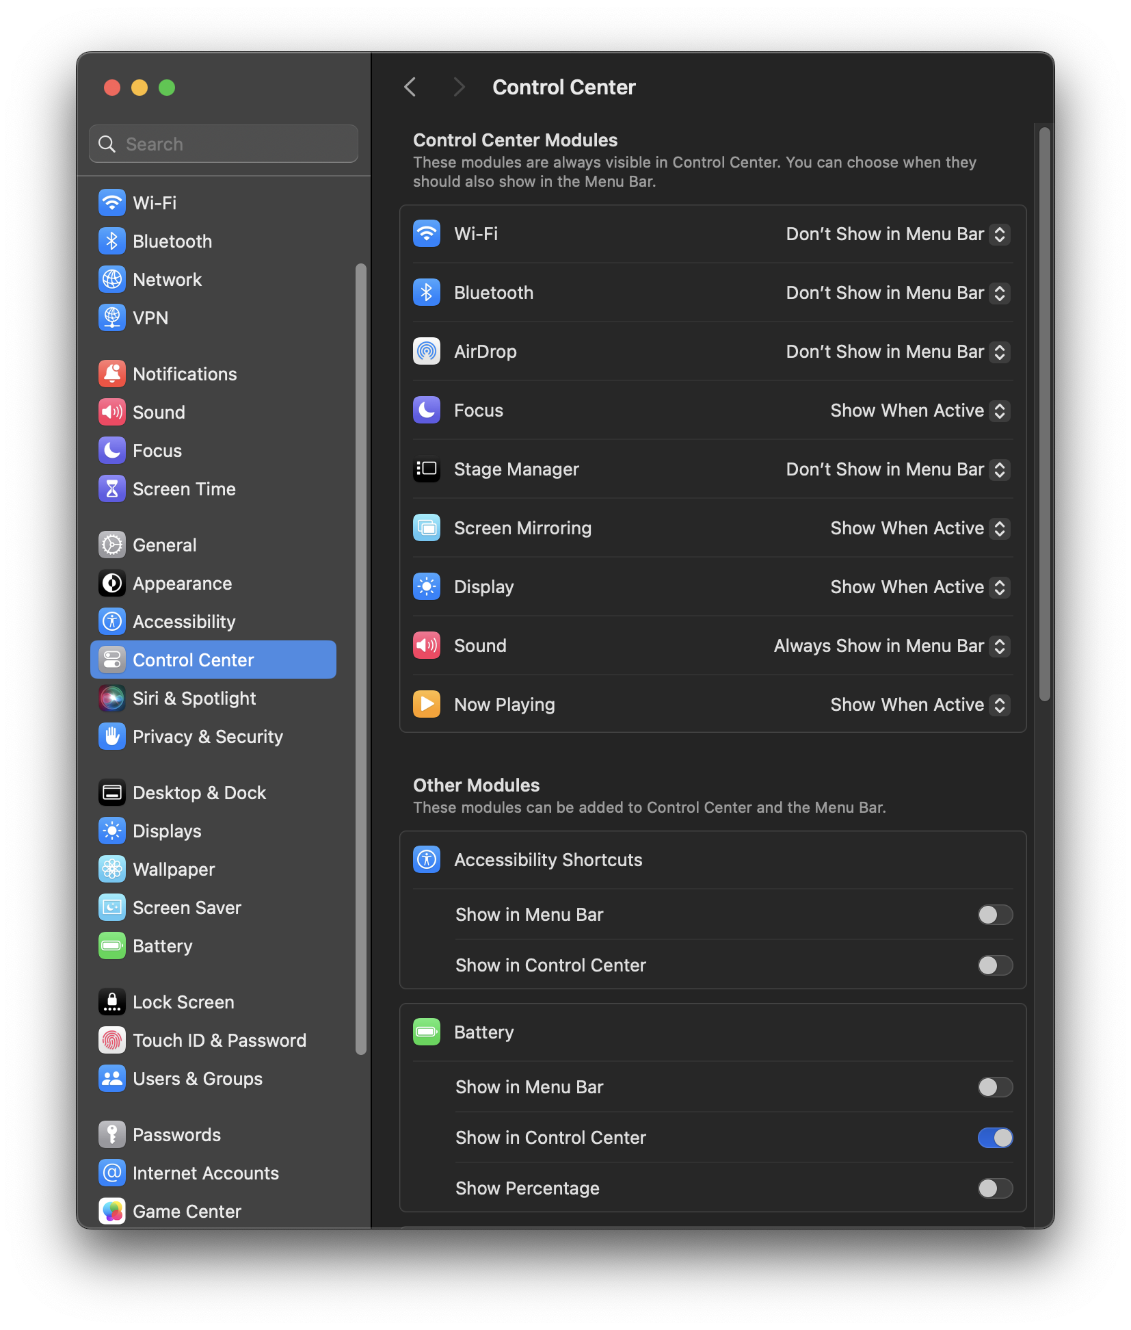Select Control Center in the sidebar

pyautogui.click(x=213, y=660)
